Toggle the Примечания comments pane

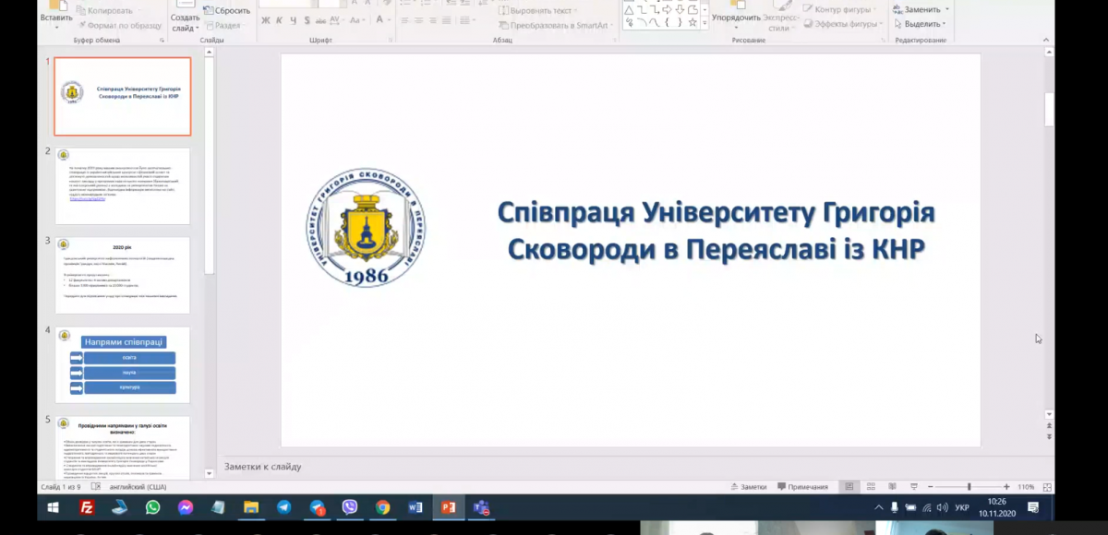[802, 486]
